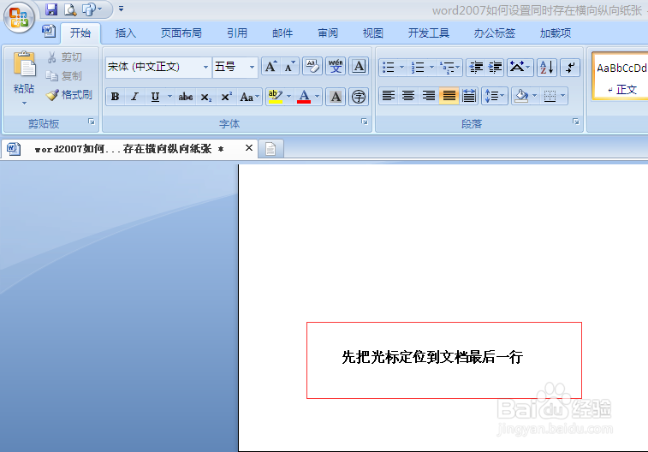Expand underline style dropdown arrow

(x=169, y=97)
